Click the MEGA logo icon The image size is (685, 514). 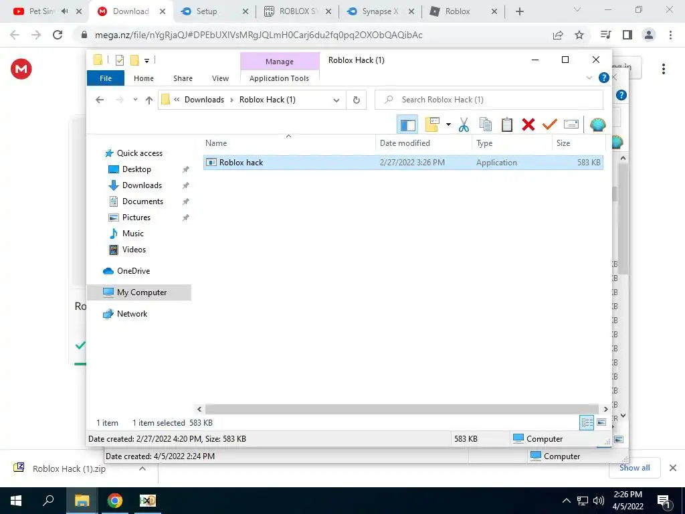(21, 69)
